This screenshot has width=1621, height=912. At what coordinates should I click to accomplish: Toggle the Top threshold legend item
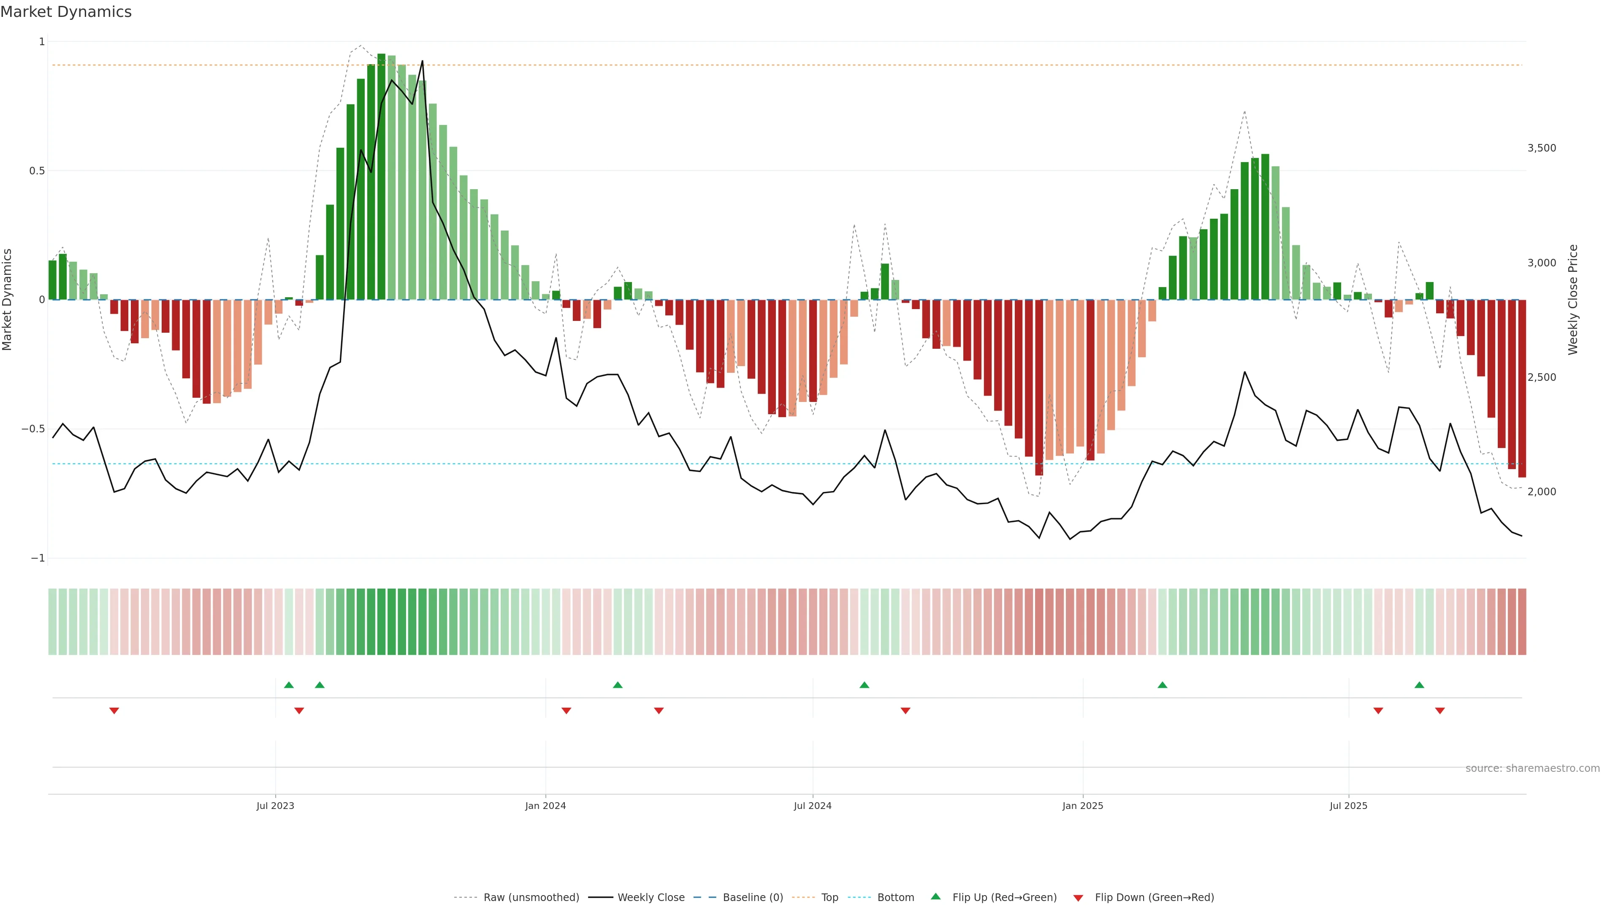click(x=829, y=898)
